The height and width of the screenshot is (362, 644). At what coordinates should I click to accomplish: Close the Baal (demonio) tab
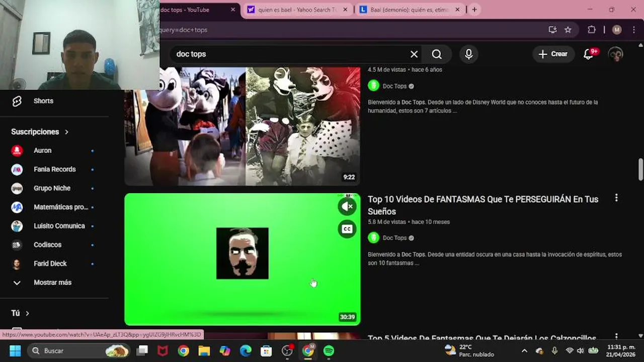click(x=457, y=10)
